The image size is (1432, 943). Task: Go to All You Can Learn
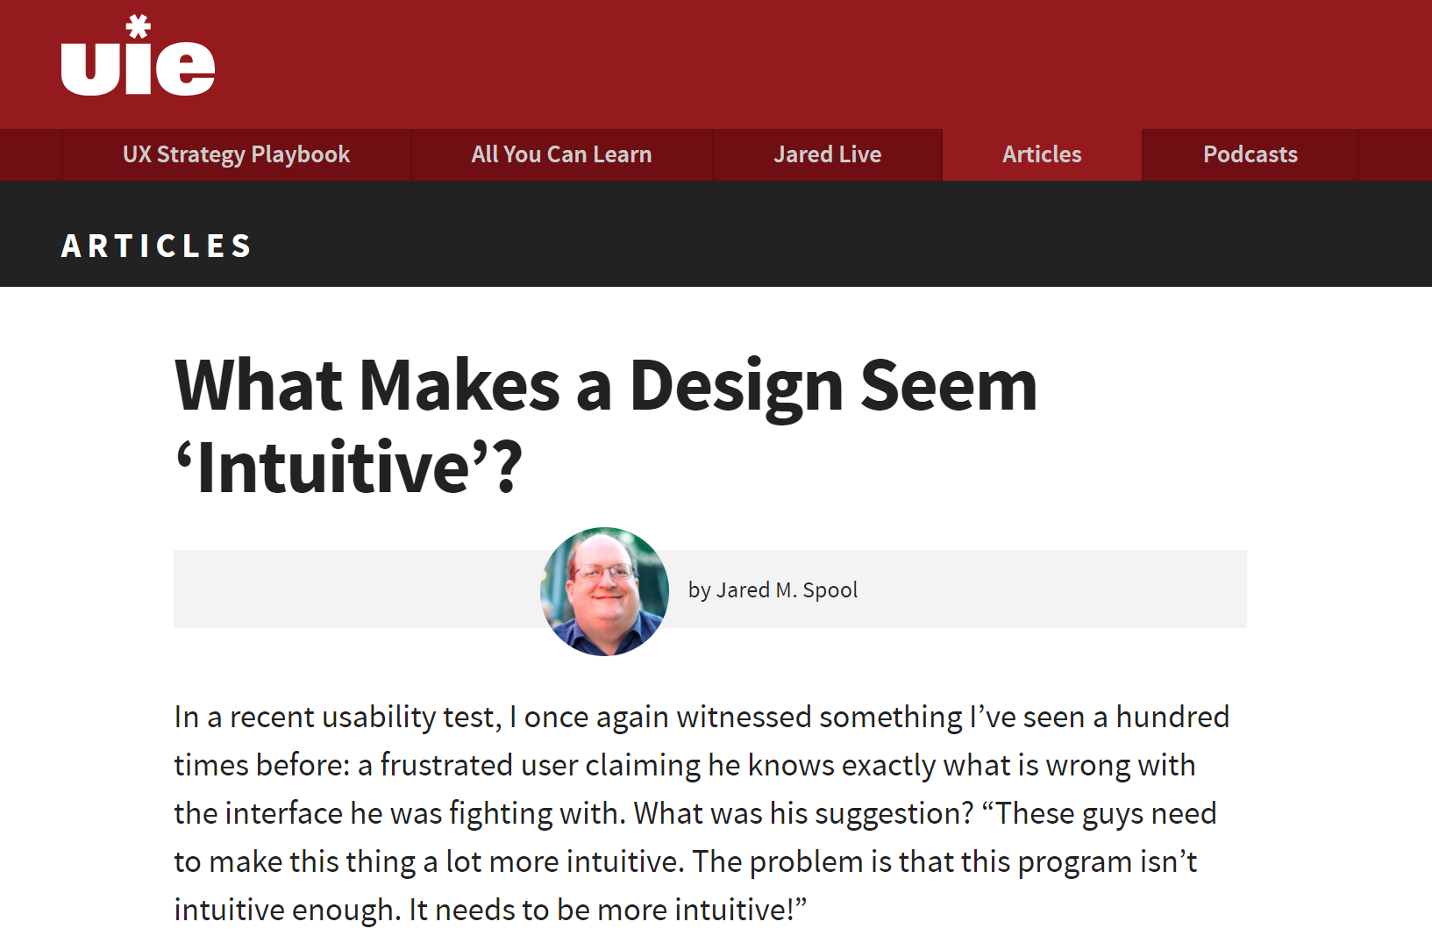click(x=561, y=154)
